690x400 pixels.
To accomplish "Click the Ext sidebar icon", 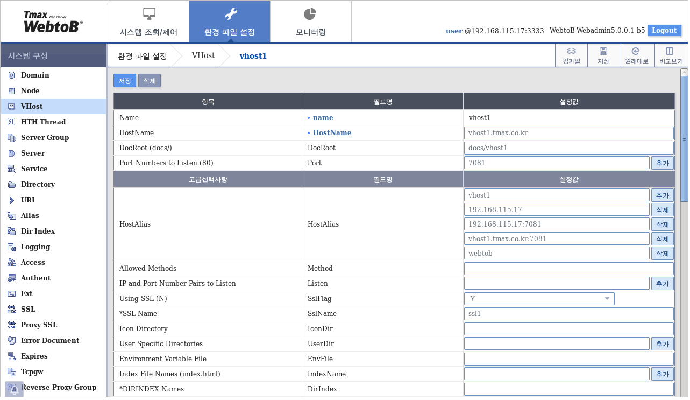I will pos(11,294).
